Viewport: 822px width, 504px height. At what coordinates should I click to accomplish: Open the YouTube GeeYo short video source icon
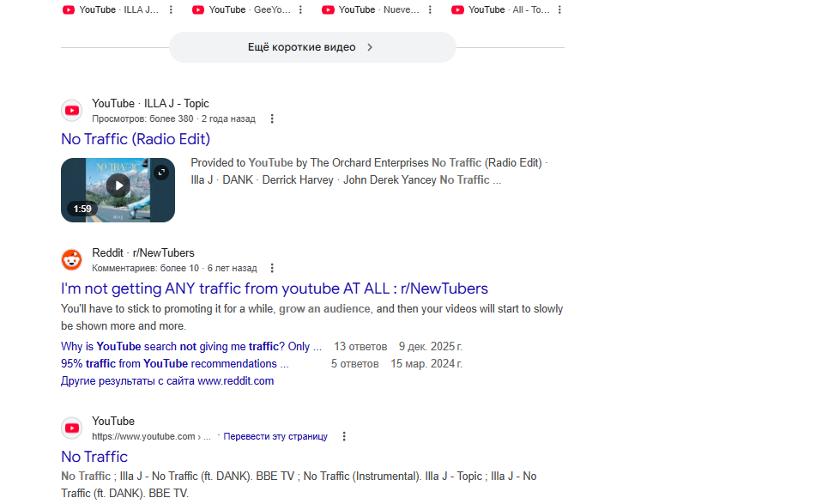point(198,9)
